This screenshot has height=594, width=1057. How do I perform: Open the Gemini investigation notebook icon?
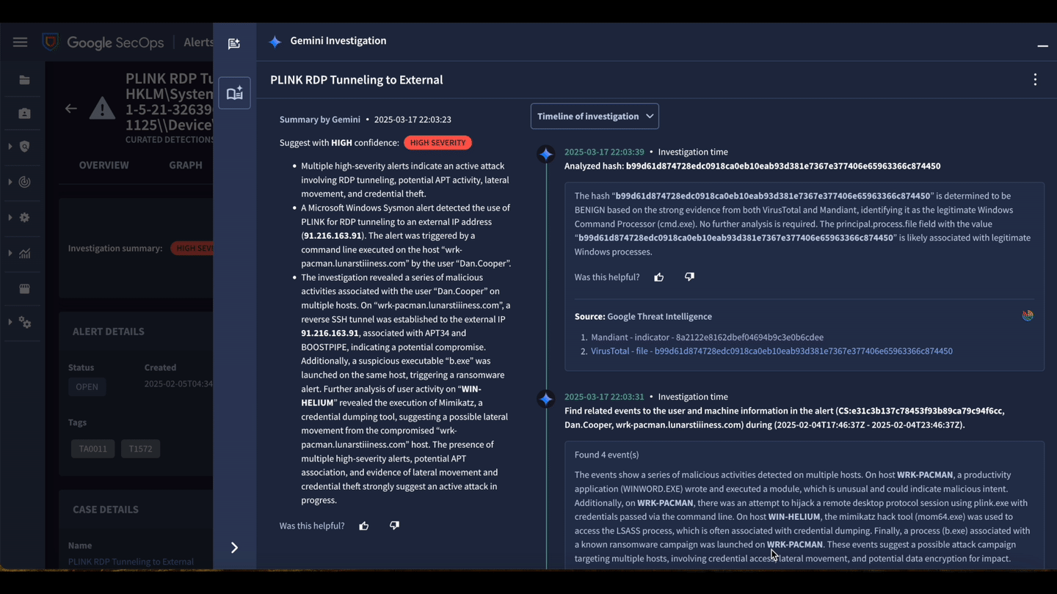point(234,93)
